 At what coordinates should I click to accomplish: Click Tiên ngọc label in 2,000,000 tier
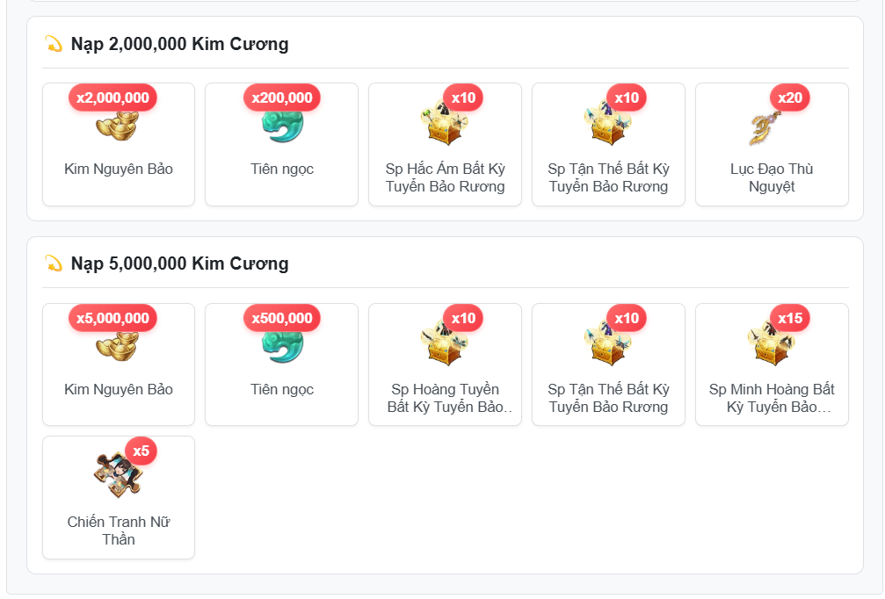tap(282, 170)
